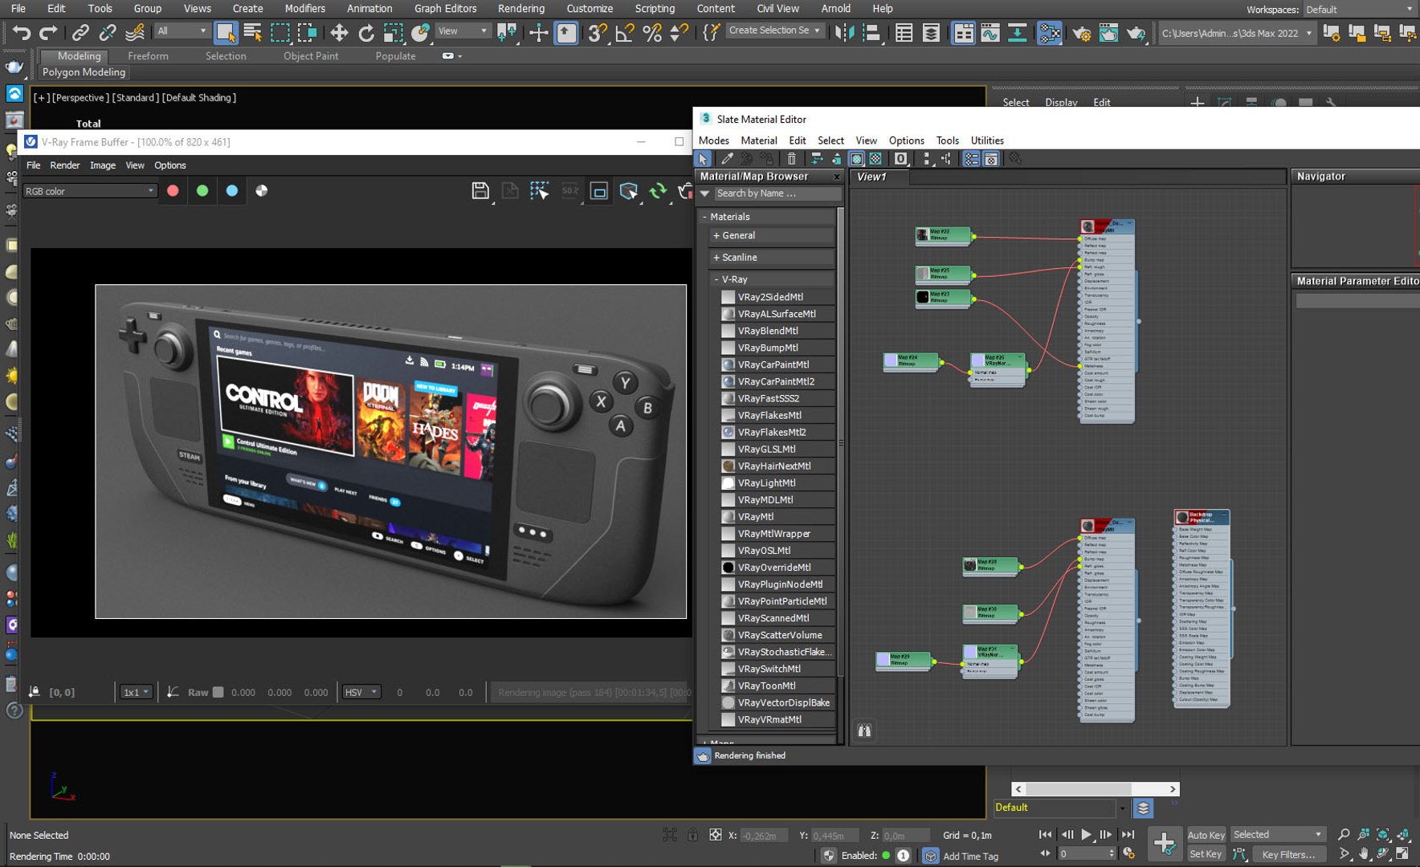This screenshot has height=867, width=1420.
Task: Click the Default Shading viewport label
Action: 198,98
